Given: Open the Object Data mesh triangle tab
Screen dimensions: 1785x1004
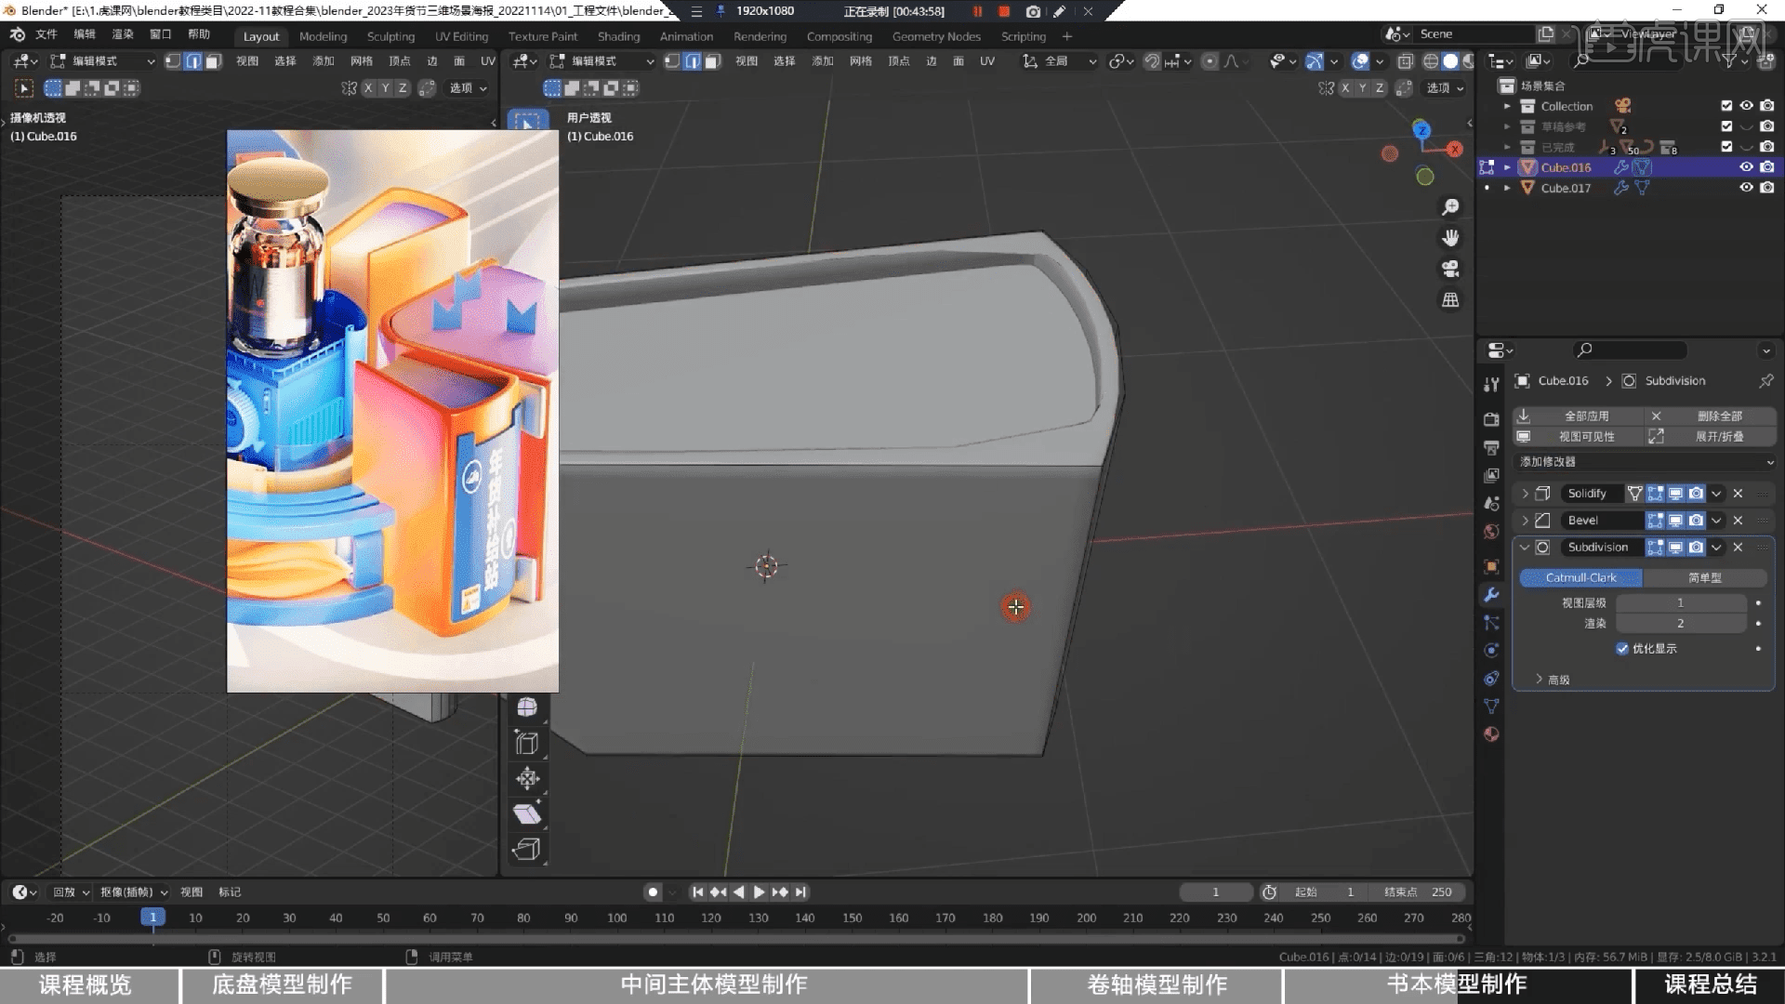Looking at the screenshot, I should [x=1491, y=707].
